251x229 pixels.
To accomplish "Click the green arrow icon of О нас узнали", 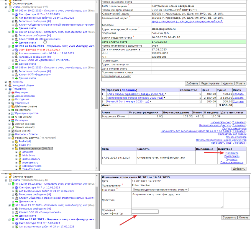I will 13,117.
